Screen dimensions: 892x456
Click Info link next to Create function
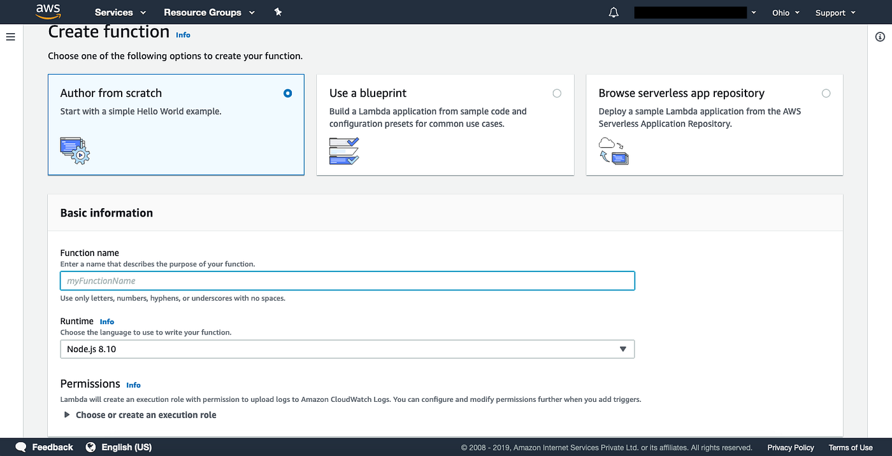(183, 35)
